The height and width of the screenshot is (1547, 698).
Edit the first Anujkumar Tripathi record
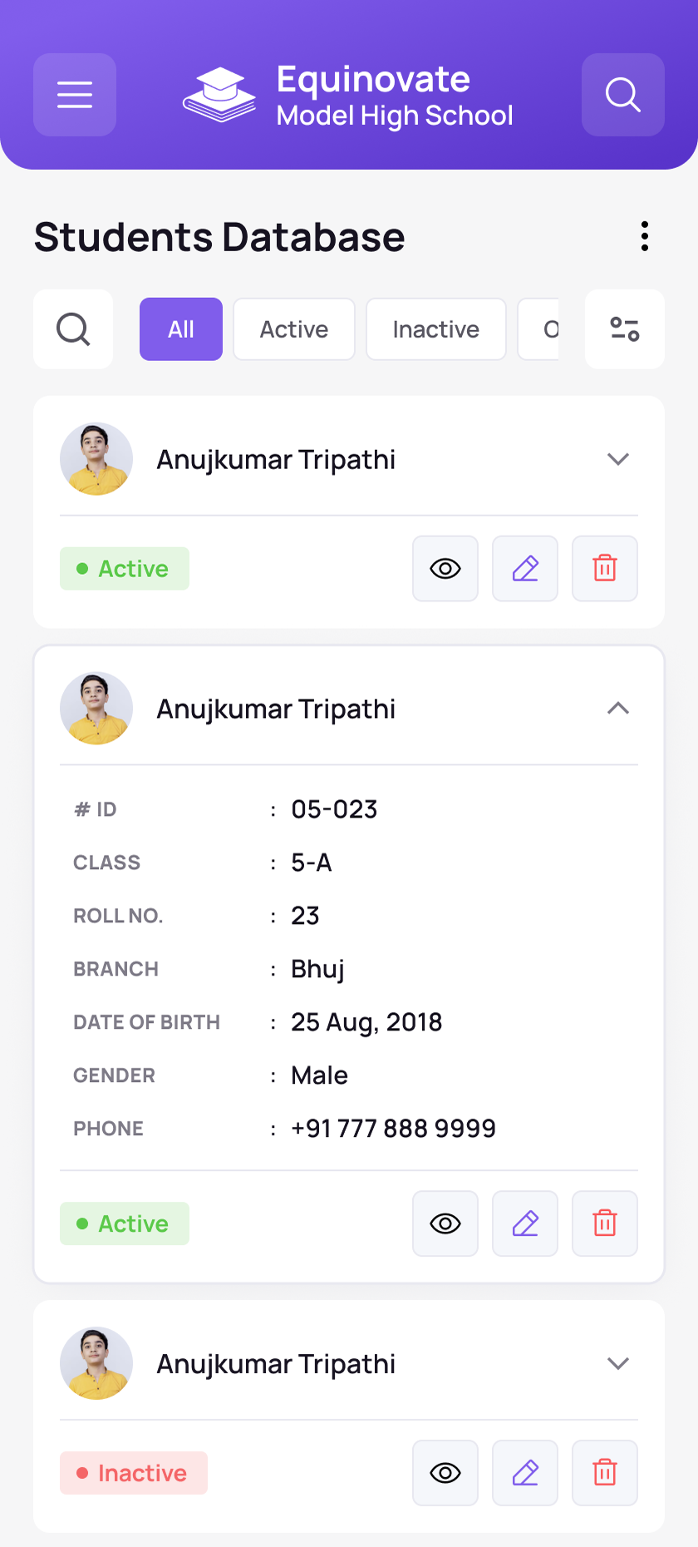coord(525,569)
